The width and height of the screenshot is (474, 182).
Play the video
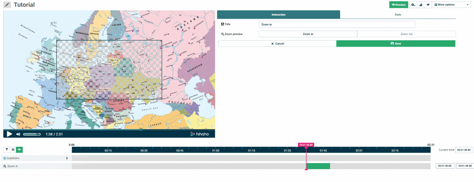point(9,134)
